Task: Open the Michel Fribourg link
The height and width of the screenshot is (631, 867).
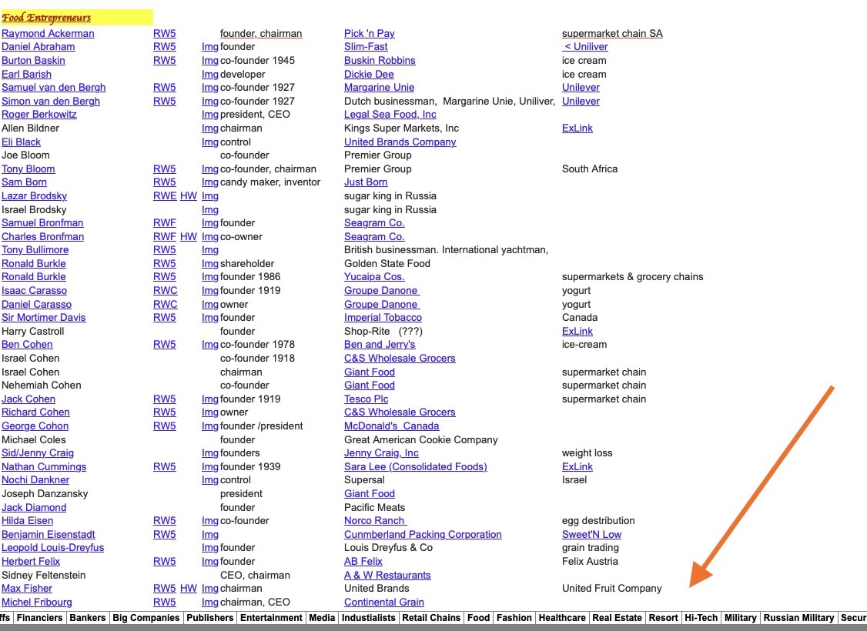Action: 36,603
